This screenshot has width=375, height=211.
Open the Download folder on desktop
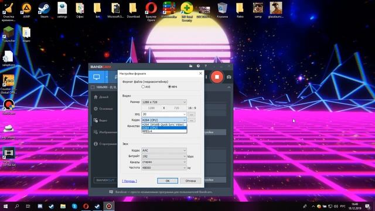(x=133, y=11)
